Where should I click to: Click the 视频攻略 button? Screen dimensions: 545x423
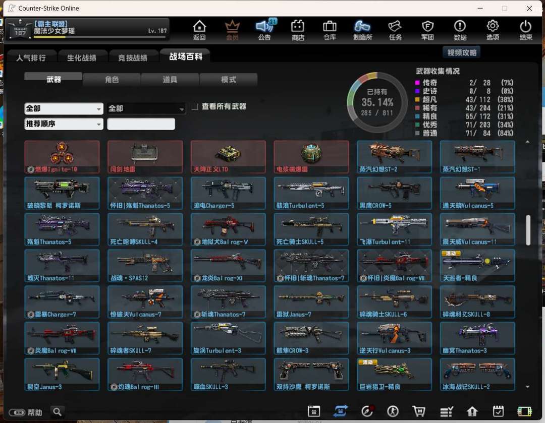[x=461, y=52]
